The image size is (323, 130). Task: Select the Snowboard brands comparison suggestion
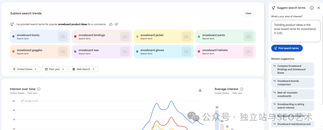click(x=293, y=83)
